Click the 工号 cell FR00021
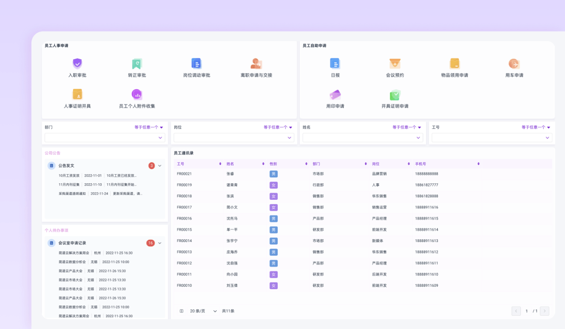Screen dimensions: 565x329 184,174
